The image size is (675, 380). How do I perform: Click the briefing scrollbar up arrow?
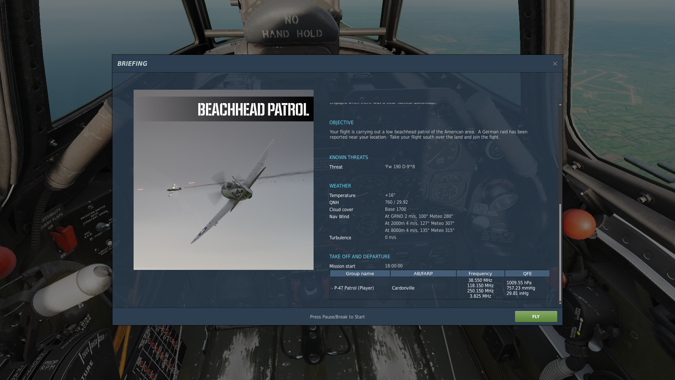[560, 104]
